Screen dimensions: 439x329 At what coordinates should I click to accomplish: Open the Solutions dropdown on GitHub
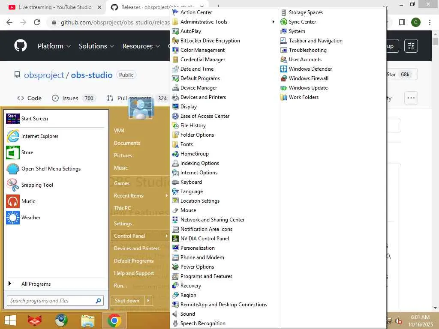96,46
